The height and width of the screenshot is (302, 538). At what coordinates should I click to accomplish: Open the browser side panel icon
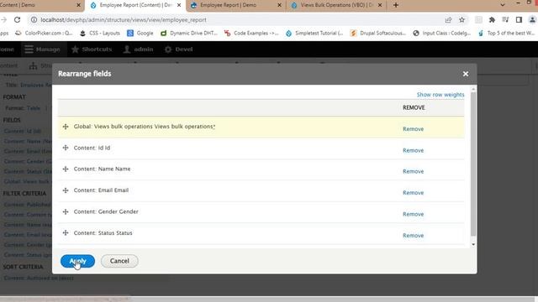tap(519, 20)
